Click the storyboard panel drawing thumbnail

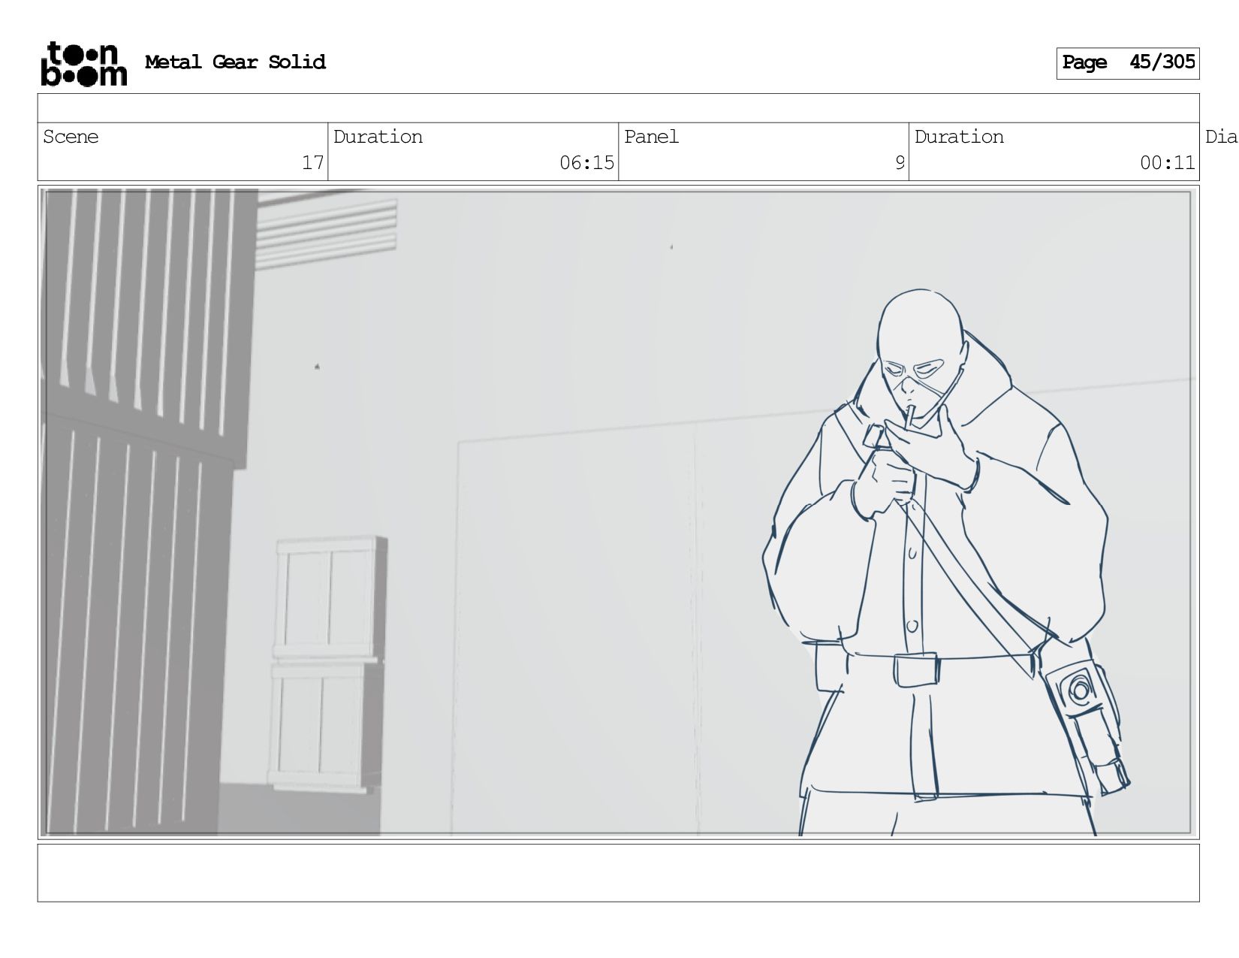pos(618,512)
